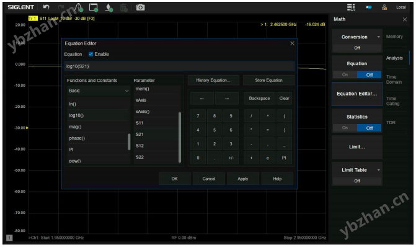Click Apply in Equation Editor

point(243,179)
